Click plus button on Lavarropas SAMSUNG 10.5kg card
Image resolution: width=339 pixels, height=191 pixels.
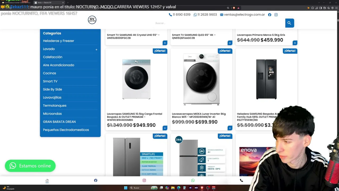(165, 128)
